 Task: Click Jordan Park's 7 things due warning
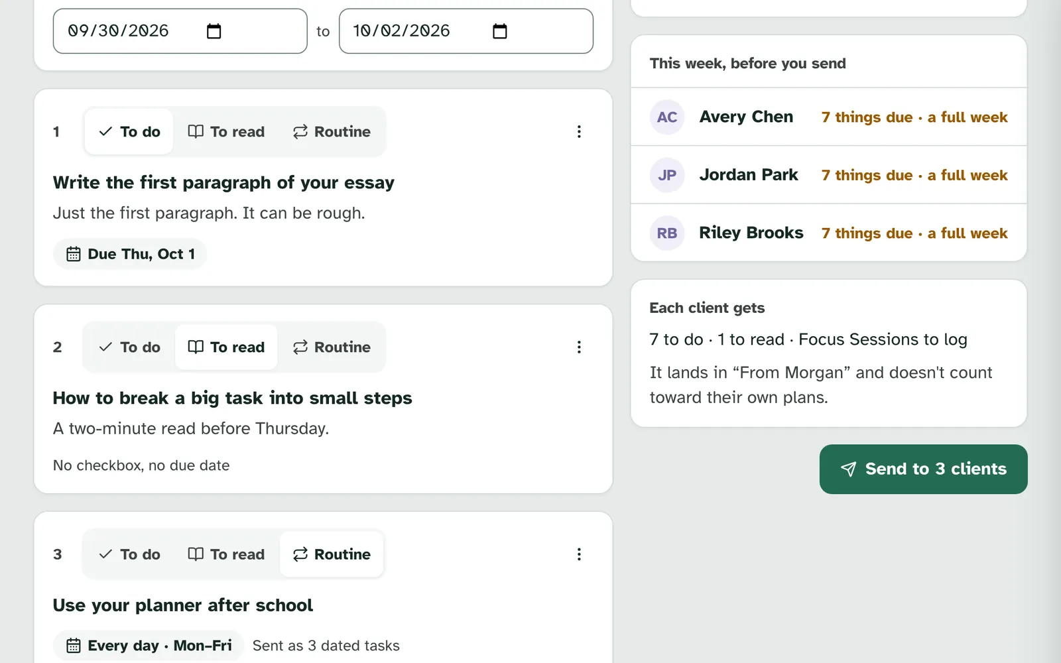click(914, 175)
